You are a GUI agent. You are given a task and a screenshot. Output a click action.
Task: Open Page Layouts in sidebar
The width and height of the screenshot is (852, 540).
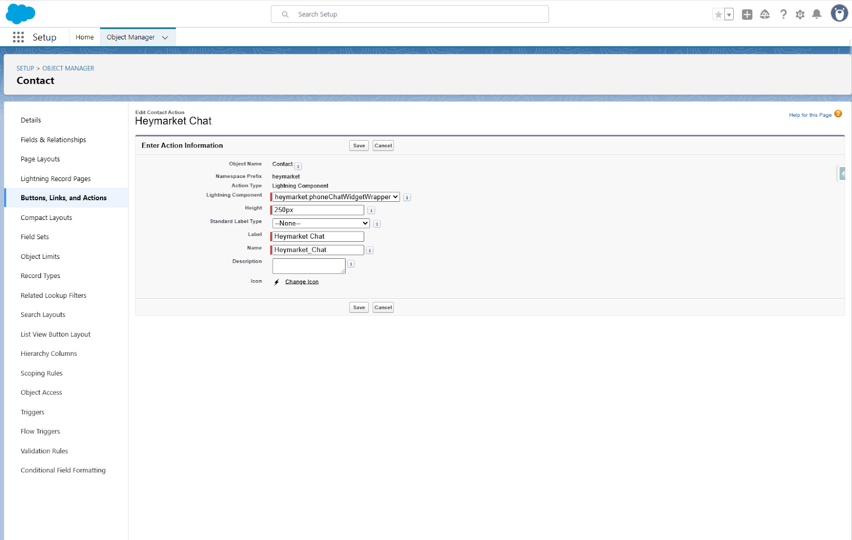[x=40, y=159]
